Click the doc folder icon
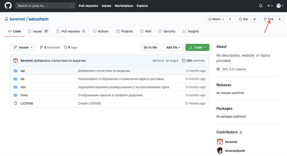 [x=15, y=87]
